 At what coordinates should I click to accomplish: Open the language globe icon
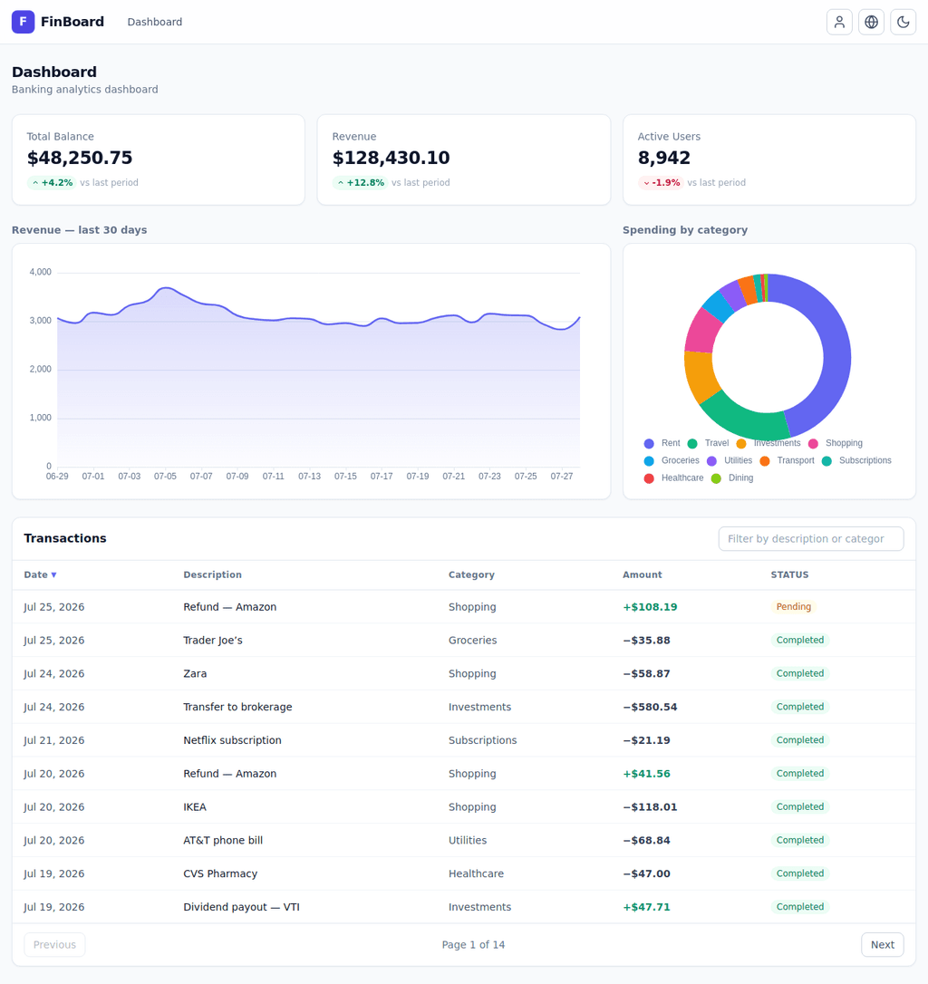tap(871, 22)
